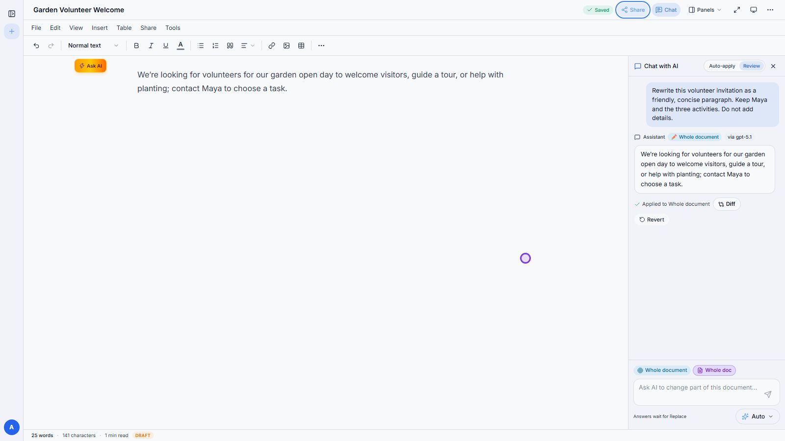
Task: Toggle the left sidebar panel icon
Action: pos(12,14)
